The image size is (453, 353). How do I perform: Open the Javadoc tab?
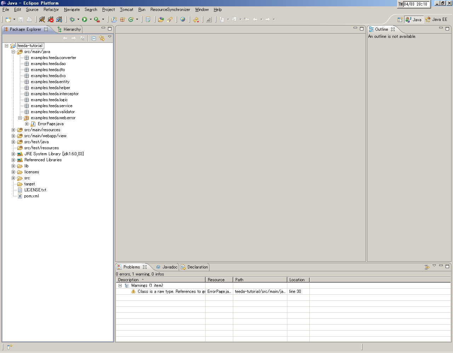point(167,267)
